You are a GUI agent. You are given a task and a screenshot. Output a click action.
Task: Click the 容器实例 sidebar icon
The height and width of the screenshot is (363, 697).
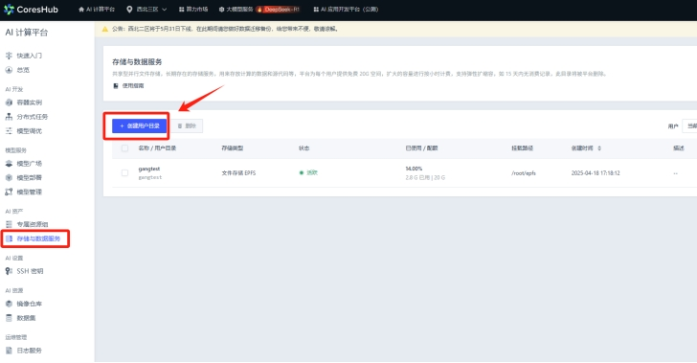pos(9,102)
